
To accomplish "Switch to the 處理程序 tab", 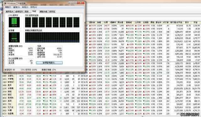I will 19,12.
